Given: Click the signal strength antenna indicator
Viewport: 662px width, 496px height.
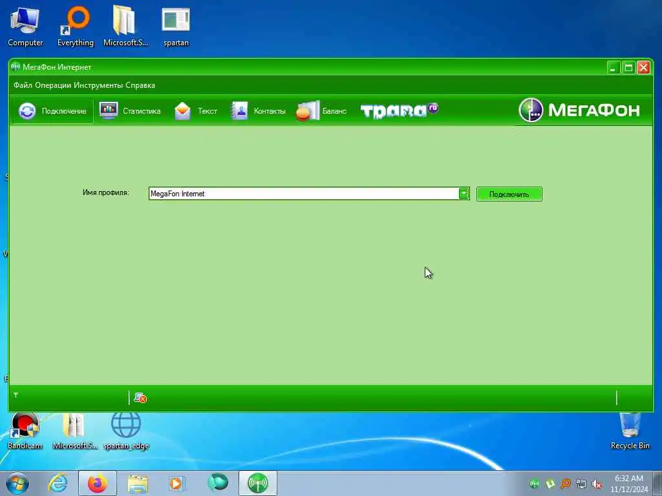Looking at the screenshot, I should [16, 396].
